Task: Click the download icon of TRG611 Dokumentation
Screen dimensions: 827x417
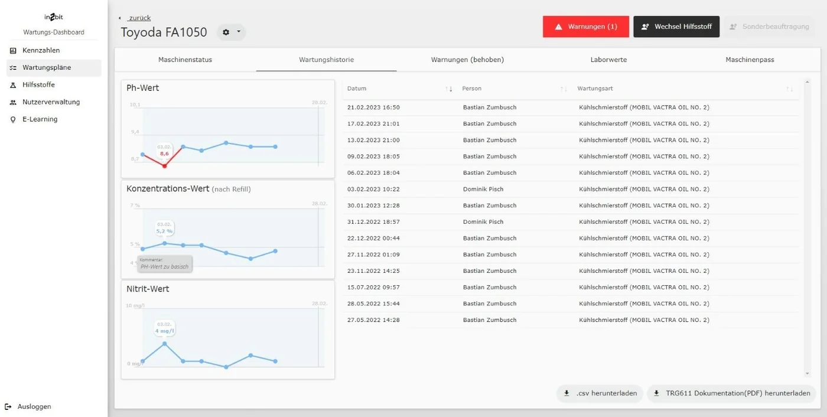Action: pos(656,393)
